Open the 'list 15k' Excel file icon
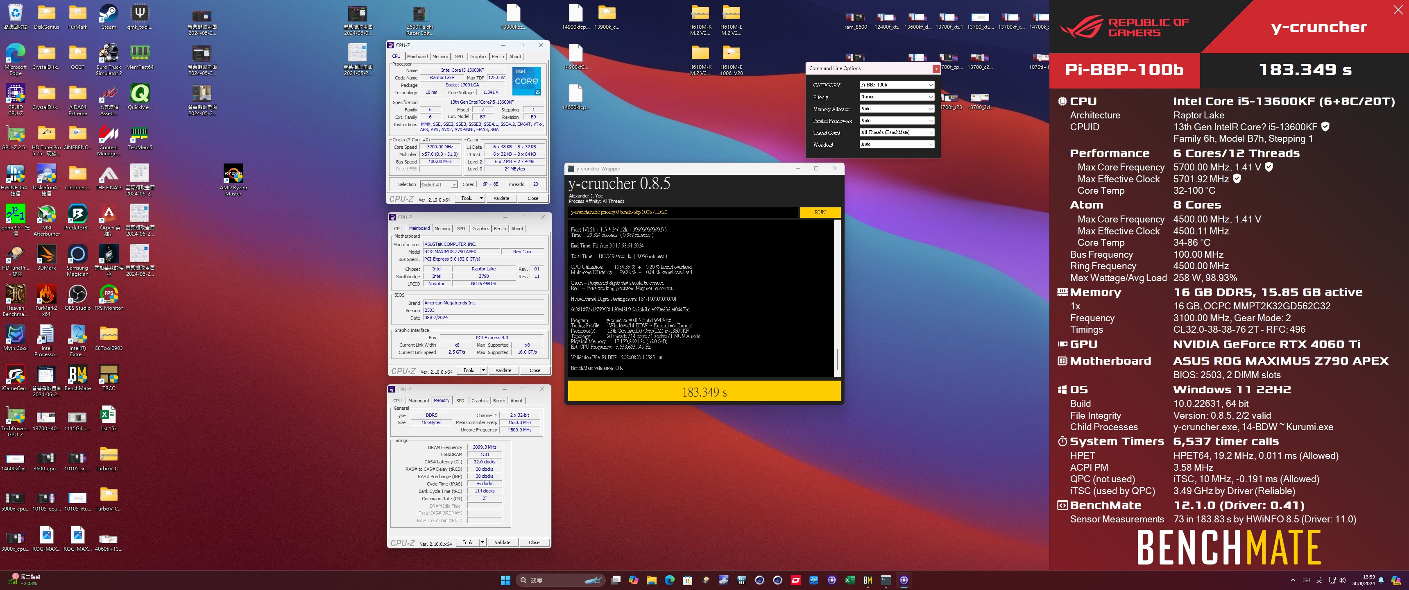Viewport: 1409px width, 590px height. 108,418
